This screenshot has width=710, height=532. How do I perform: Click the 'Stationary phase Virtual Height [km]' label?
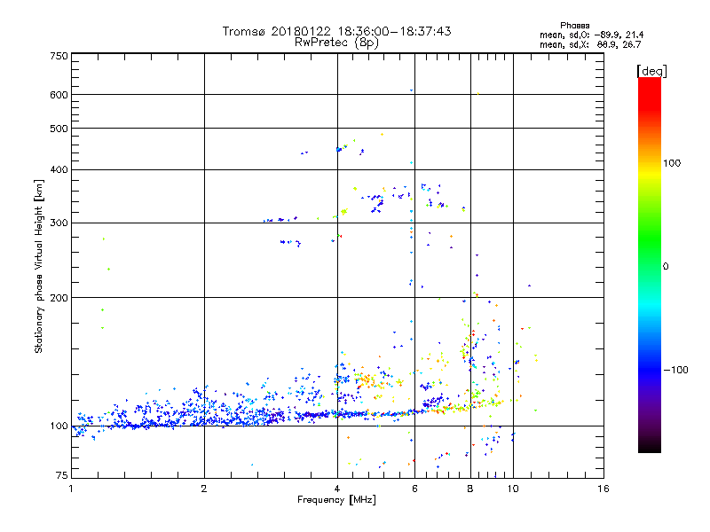[39, 266]
